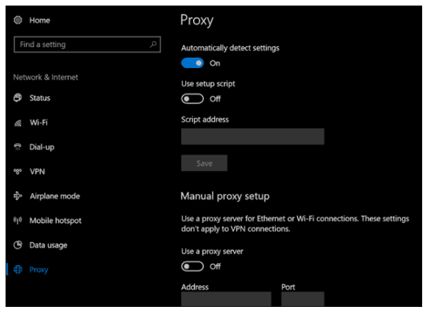This screenshot has width=427, height=318.
Task: Click the Status globe icon
Action: (17, 98)
